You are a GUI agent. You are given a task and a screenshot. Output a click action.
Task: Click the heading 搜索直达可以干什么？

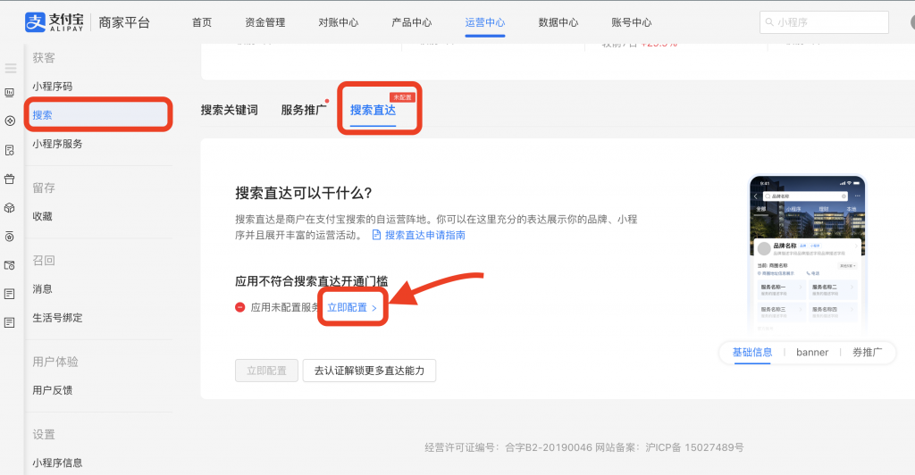coord(304,193)
